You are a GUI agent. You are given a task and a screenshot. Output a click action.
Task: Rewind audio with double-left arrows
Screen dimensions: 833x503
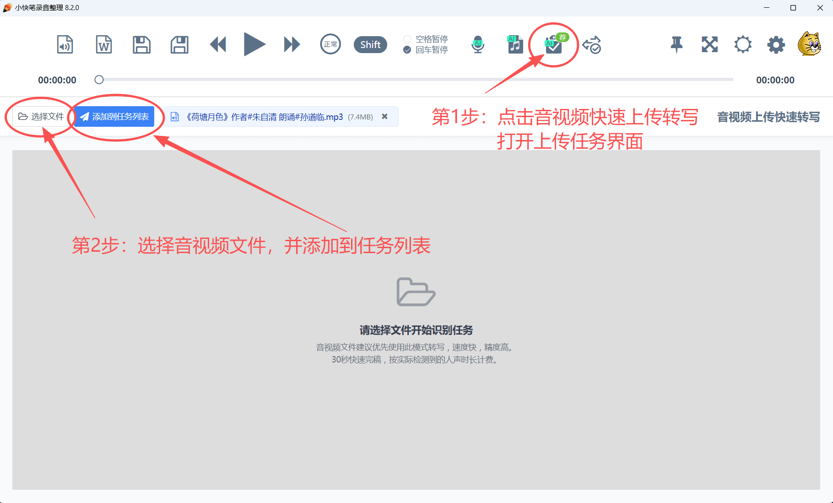coord(218,45)
